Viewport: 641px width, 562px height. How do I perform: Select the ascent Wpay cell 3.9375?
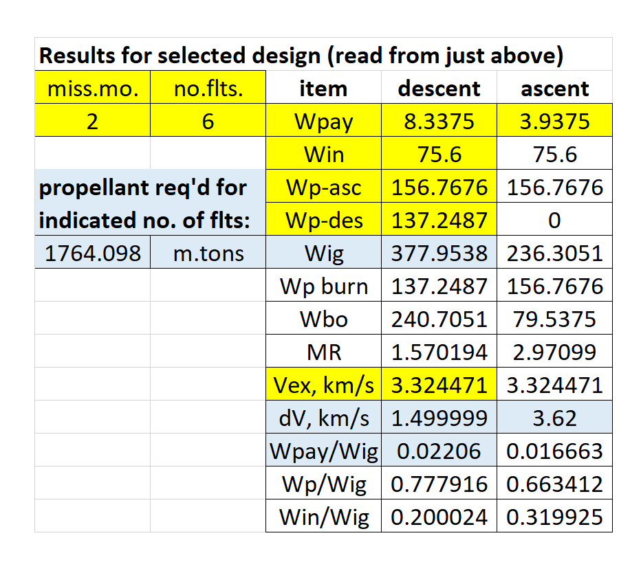[x=555, y=120]
